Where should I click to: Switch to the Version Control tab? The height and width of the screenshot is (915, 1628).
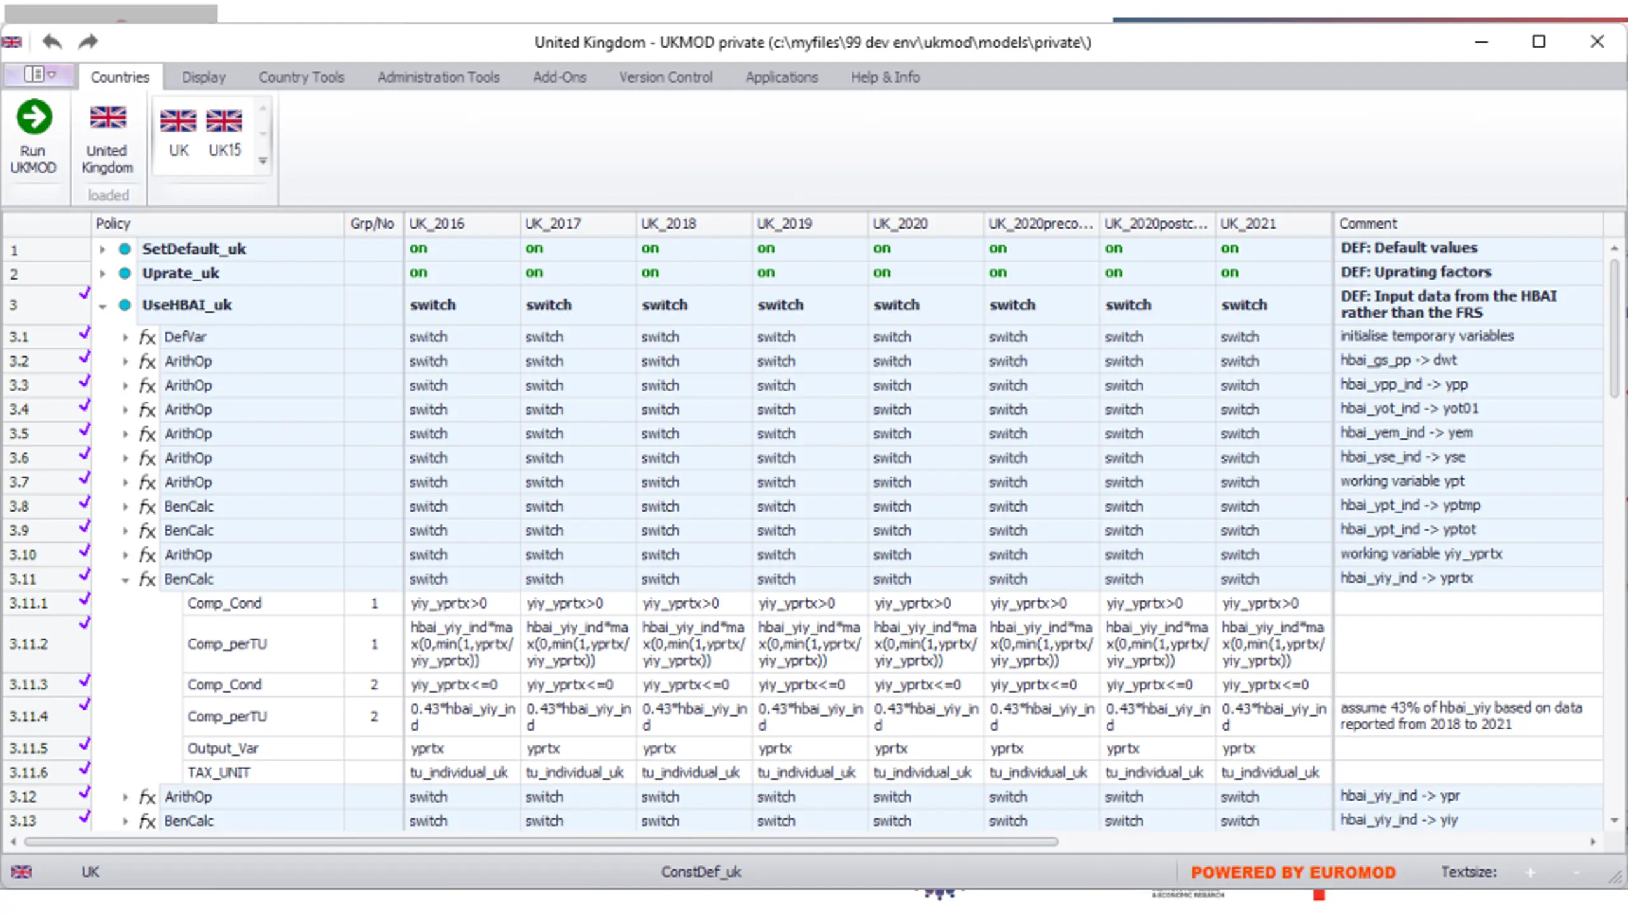pos(666,77)
